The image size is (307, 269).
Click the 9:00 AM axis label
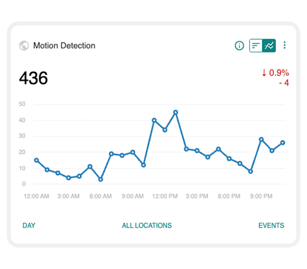[x=133, y=196]
